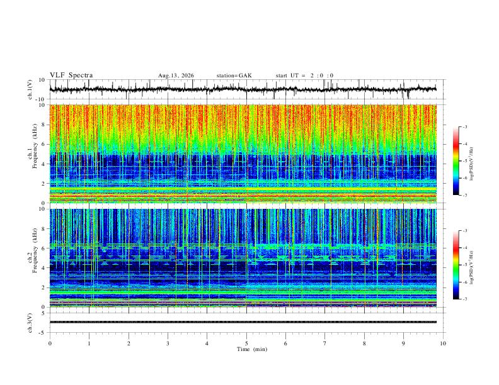
Task: Click the -3 value on ch.2 colorbar
Action: coord(465,231)
